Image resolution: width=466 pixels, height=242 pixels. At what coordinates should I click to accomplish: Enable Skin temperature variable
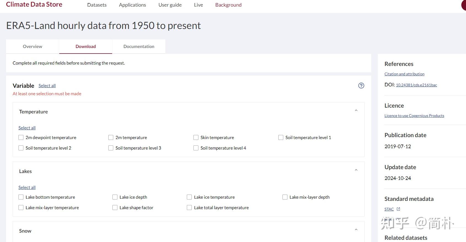[196, 137]
